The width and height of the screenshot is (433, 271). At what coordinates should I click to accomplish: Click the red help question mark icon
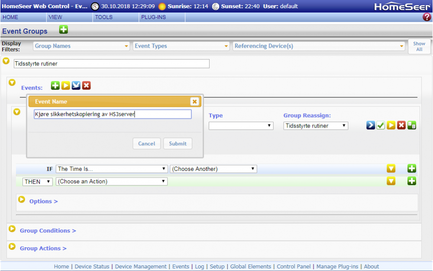(x=427, y=17)
